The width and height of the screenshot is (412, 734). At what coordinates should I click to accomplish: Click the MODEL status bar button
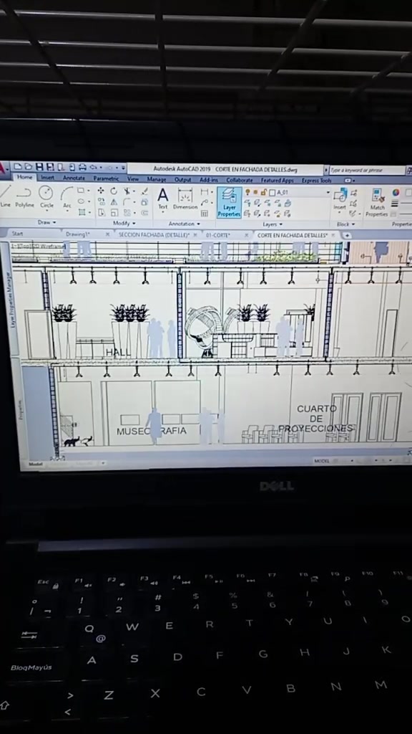pyautogui.click(x=321, y=461)
